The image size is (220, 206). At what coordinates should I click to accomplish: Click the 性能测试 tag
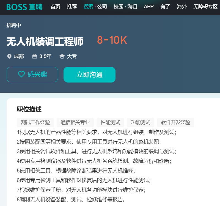click(x=110, y=122)
